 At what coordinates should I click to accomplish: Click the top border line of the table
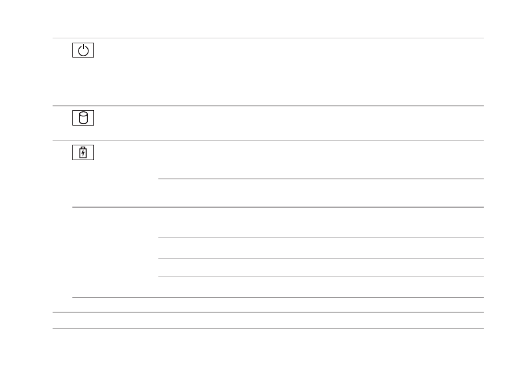pyautogui.click(x=267, y=38)
